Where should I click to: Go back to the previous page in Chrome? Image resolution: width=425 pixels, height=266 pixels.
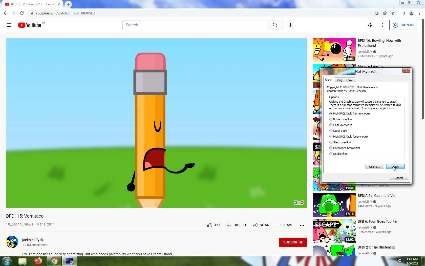click(6, 13)
